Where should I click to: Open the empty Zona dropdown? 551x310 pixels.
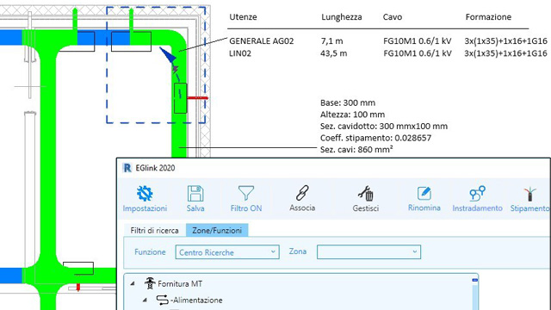(368, 252)
